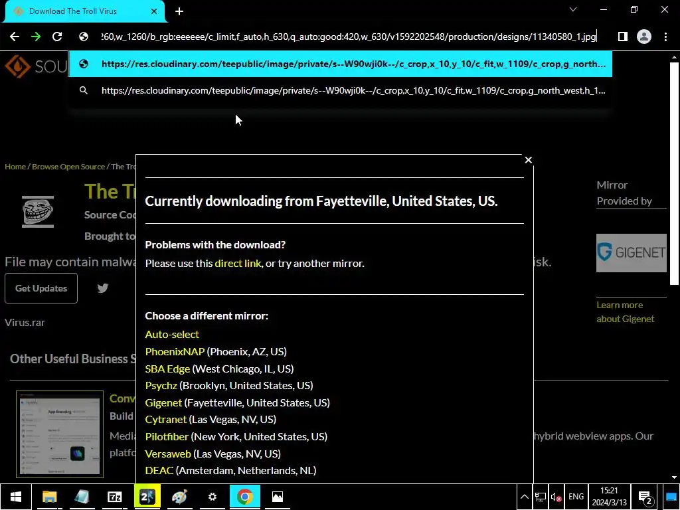Open a new tab with the plus button
The height and width of the screenshot is (510, 680).
tap(179, 11)
